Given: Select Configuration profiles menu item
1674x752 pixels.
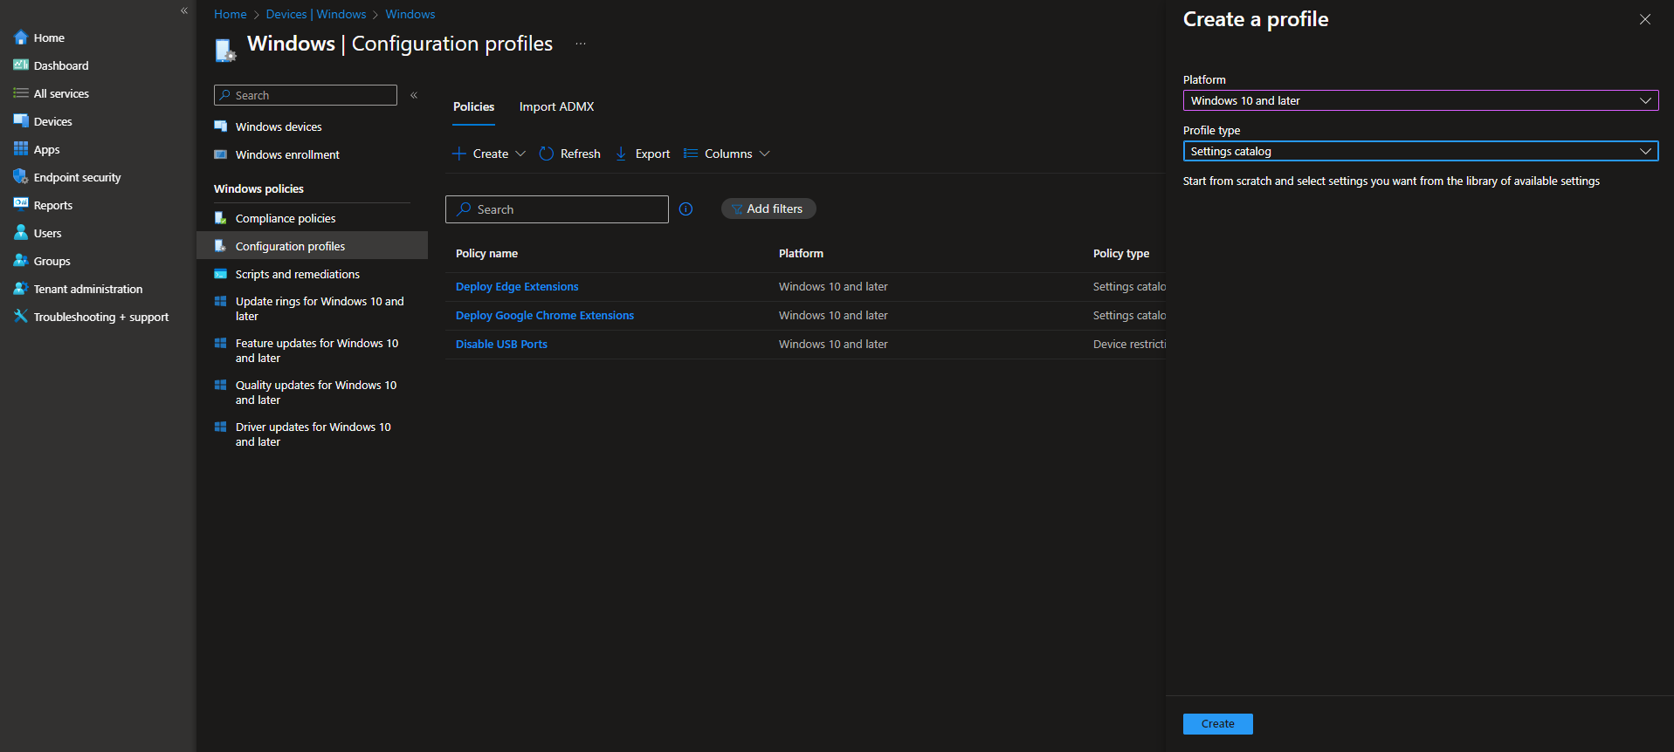Looking at the screenshot, I should click(313, 246).
